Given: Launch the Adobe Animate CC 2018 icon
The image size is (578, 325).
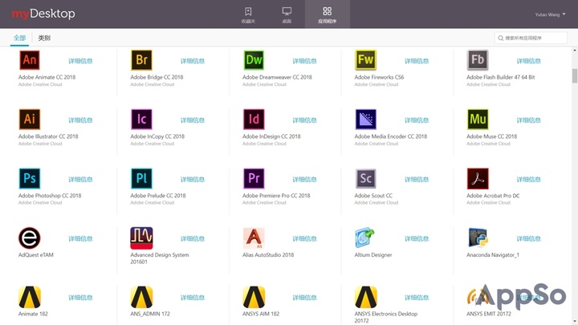Looking at the screenshot, I should pos(29,60).
